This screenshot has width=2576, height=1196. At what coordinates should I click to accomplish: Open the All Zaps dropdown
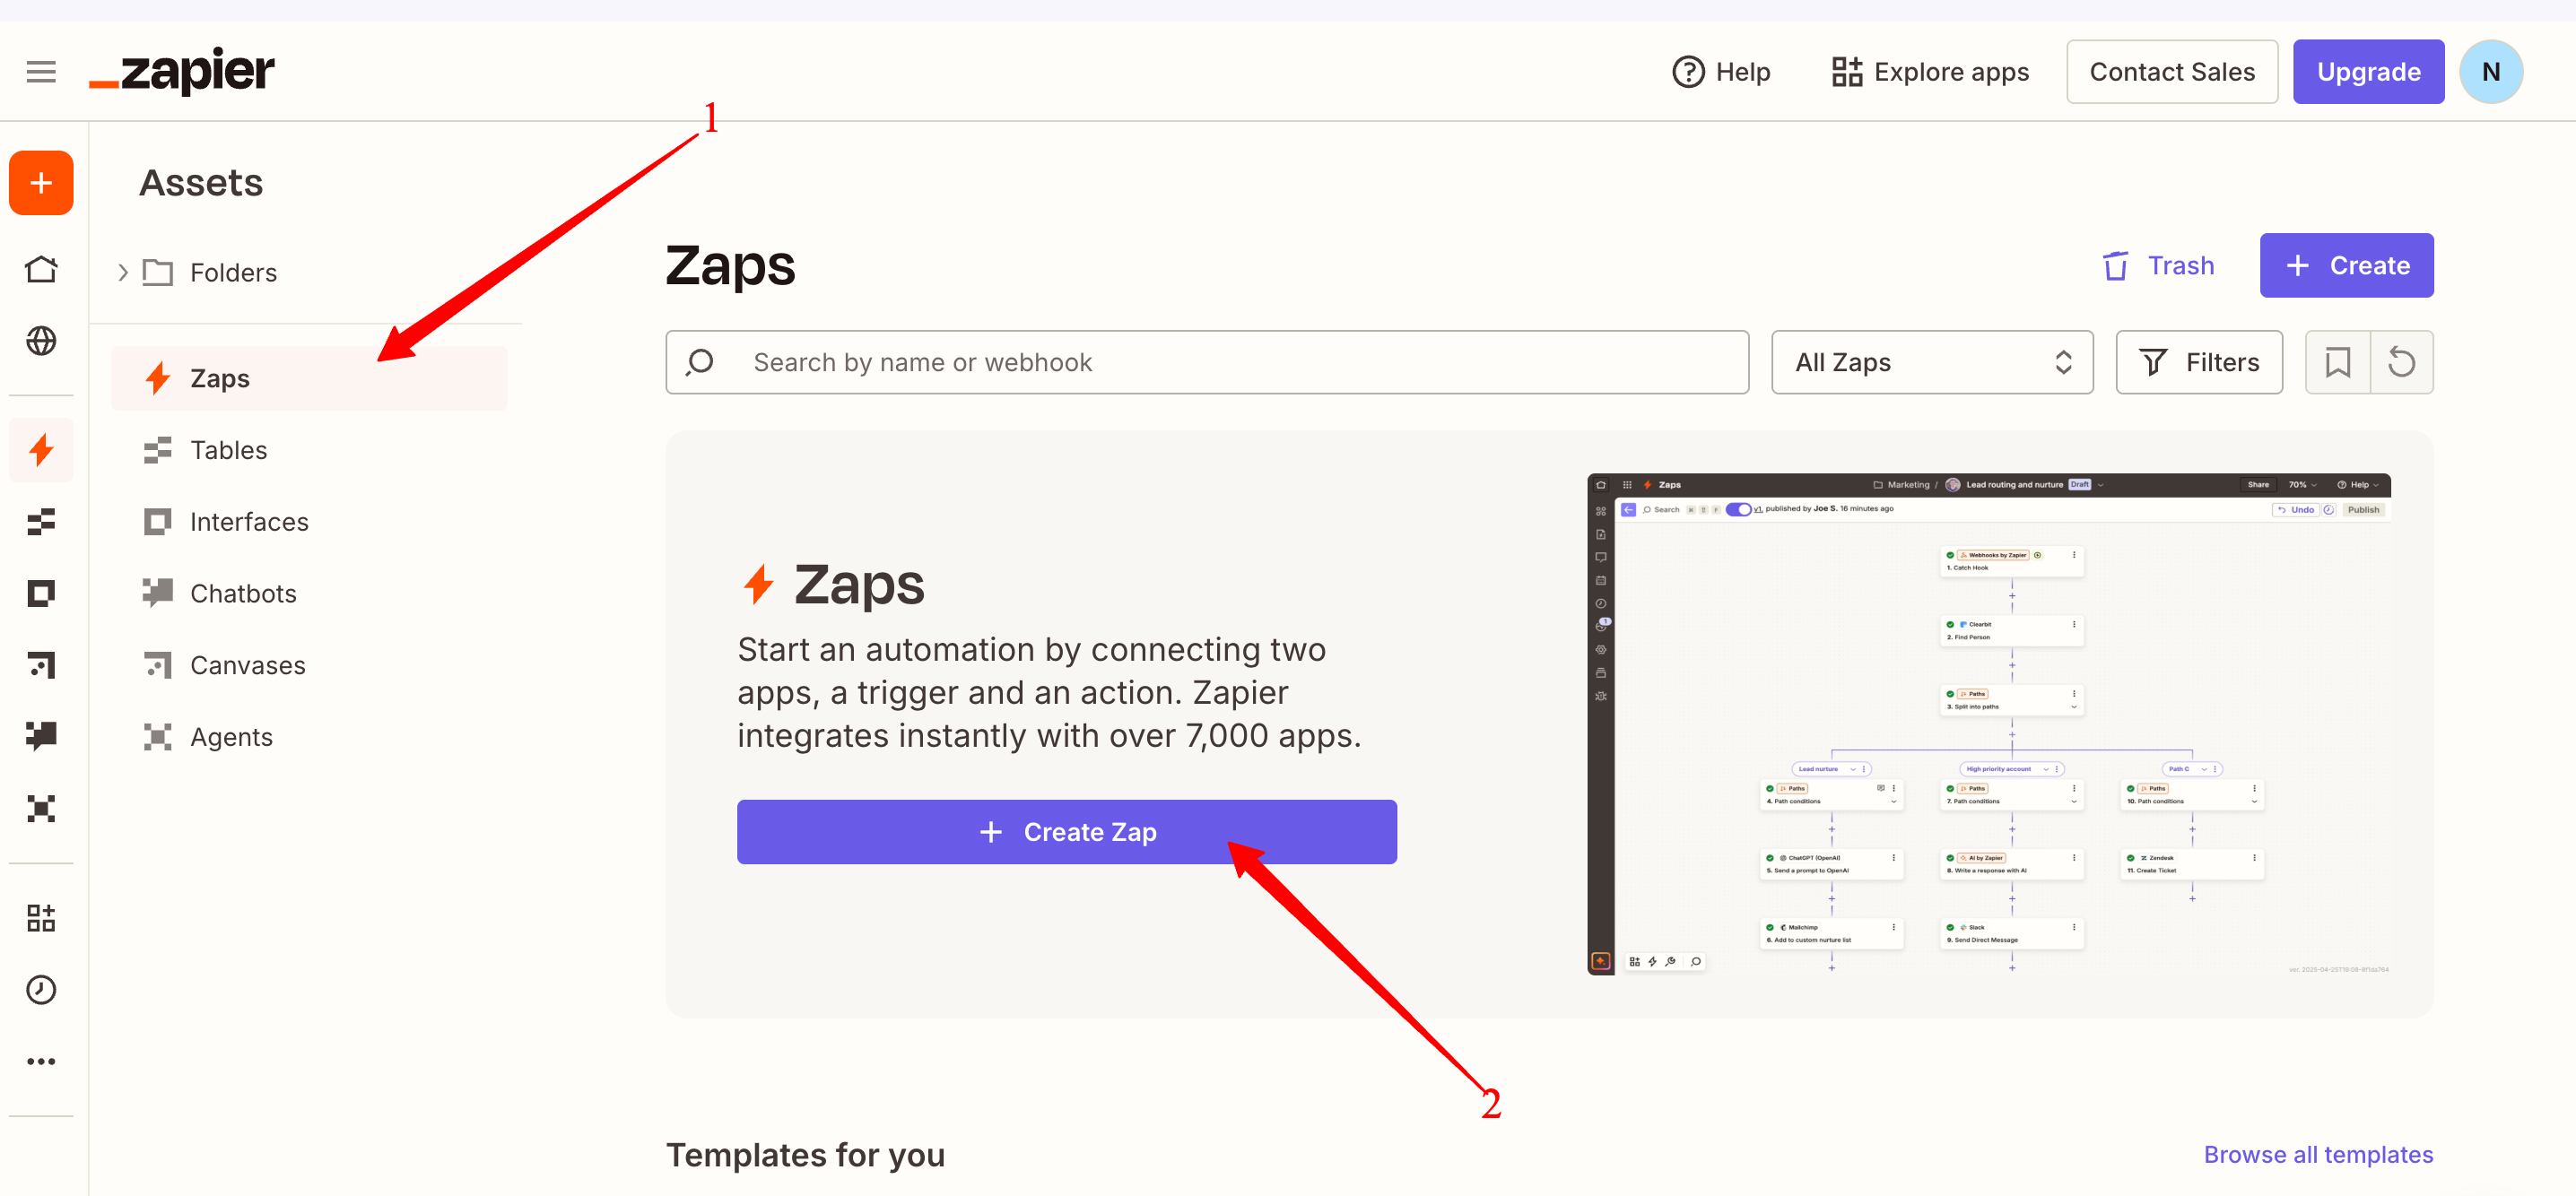(x=1931, y=361)
